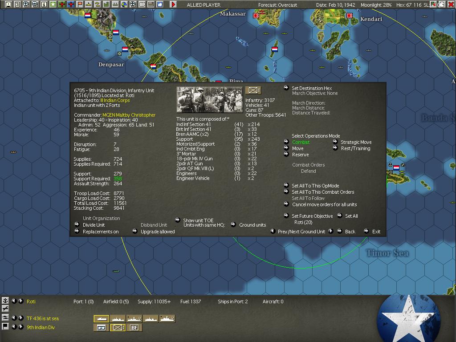This screenshot has height=342, width=456.
Task: Click the infantry symbol beside unit photo
Action: pos(253,90)
